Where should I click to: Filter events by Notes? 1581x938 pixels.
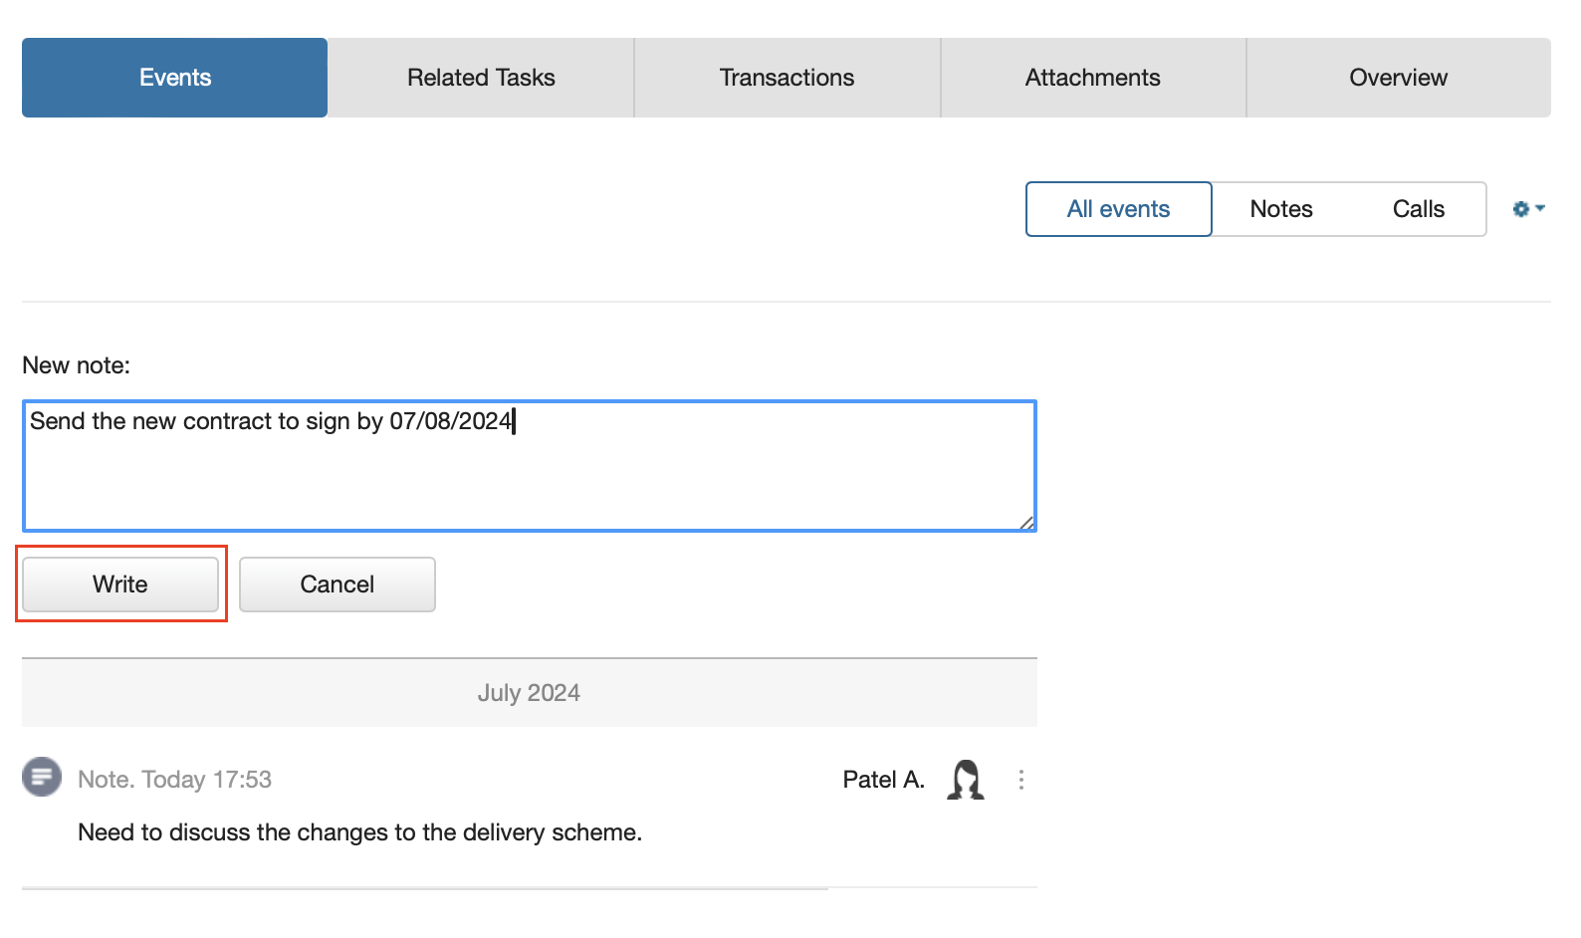1281,209
